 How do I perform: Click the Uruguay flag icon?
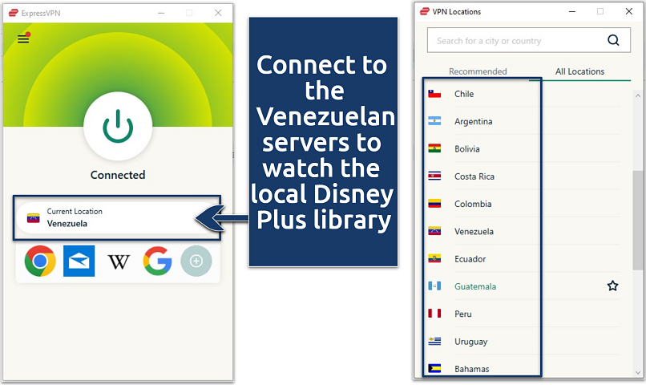(x=434, y=341)
